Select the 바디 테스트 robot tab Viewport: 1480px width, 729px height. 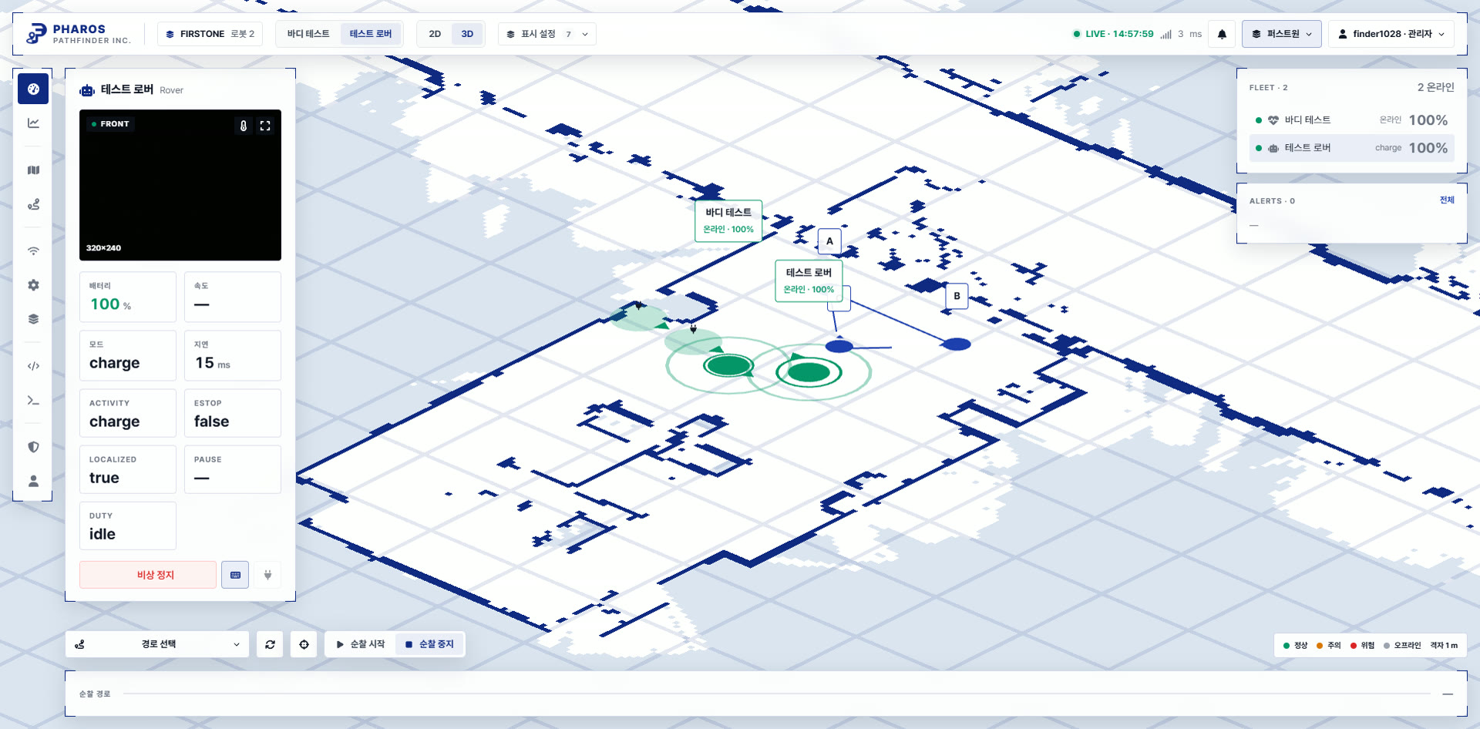click(x=308, y=34)
